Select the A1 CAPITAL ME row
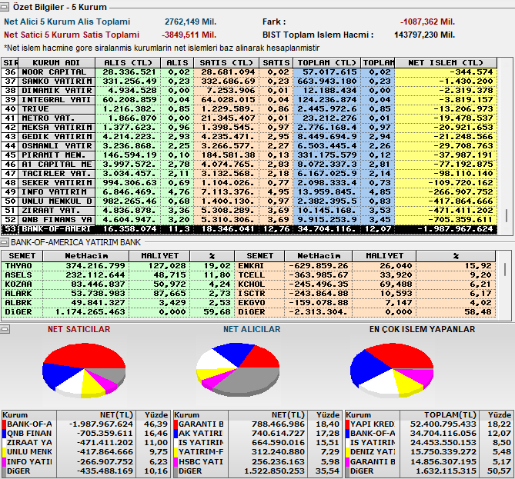 [249, 165]
